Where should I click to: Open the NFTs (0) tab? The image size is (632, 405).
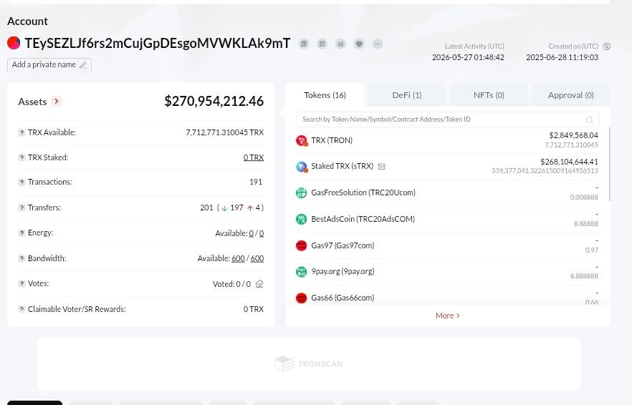coord(489,95)
